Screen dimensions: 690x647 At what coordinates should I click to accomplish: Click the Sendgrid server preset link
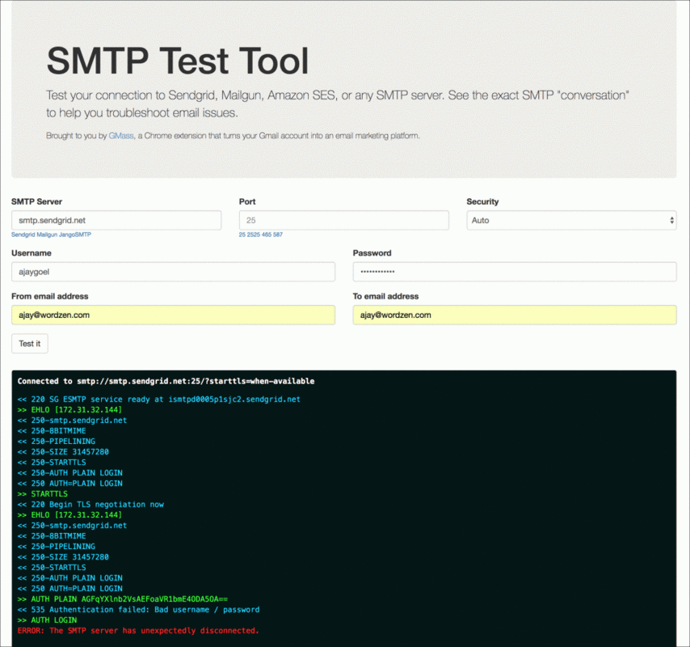24,234
